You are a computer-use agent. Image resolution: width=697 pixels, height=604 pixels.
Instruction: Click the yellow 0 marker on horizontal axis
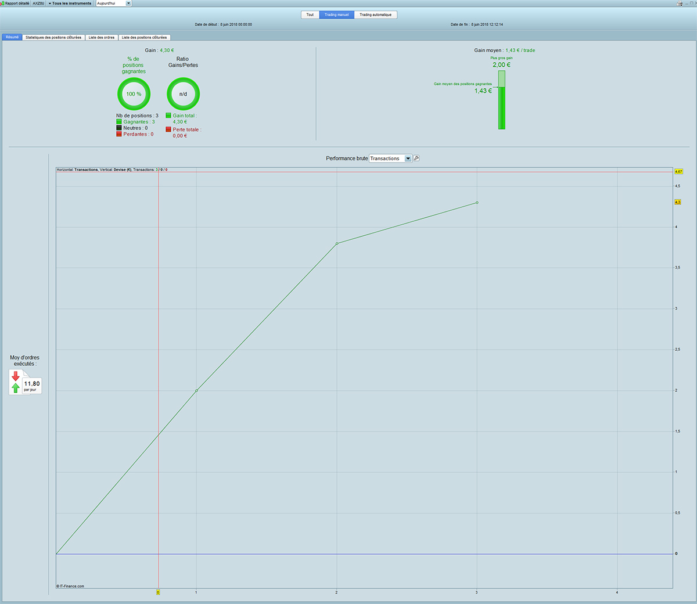pos(158,592)
